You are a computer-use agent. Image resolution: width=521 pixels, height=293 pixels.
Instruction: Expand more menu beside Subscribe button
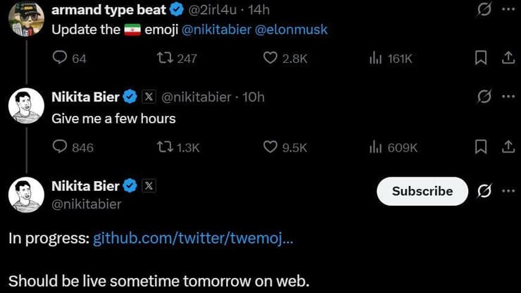(508, 191)
